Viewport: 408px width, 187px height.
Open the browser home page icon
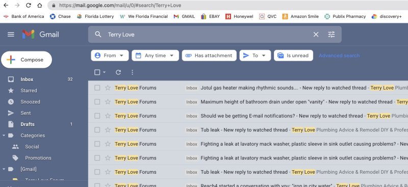pyautogui.click(x=40, y=5)
